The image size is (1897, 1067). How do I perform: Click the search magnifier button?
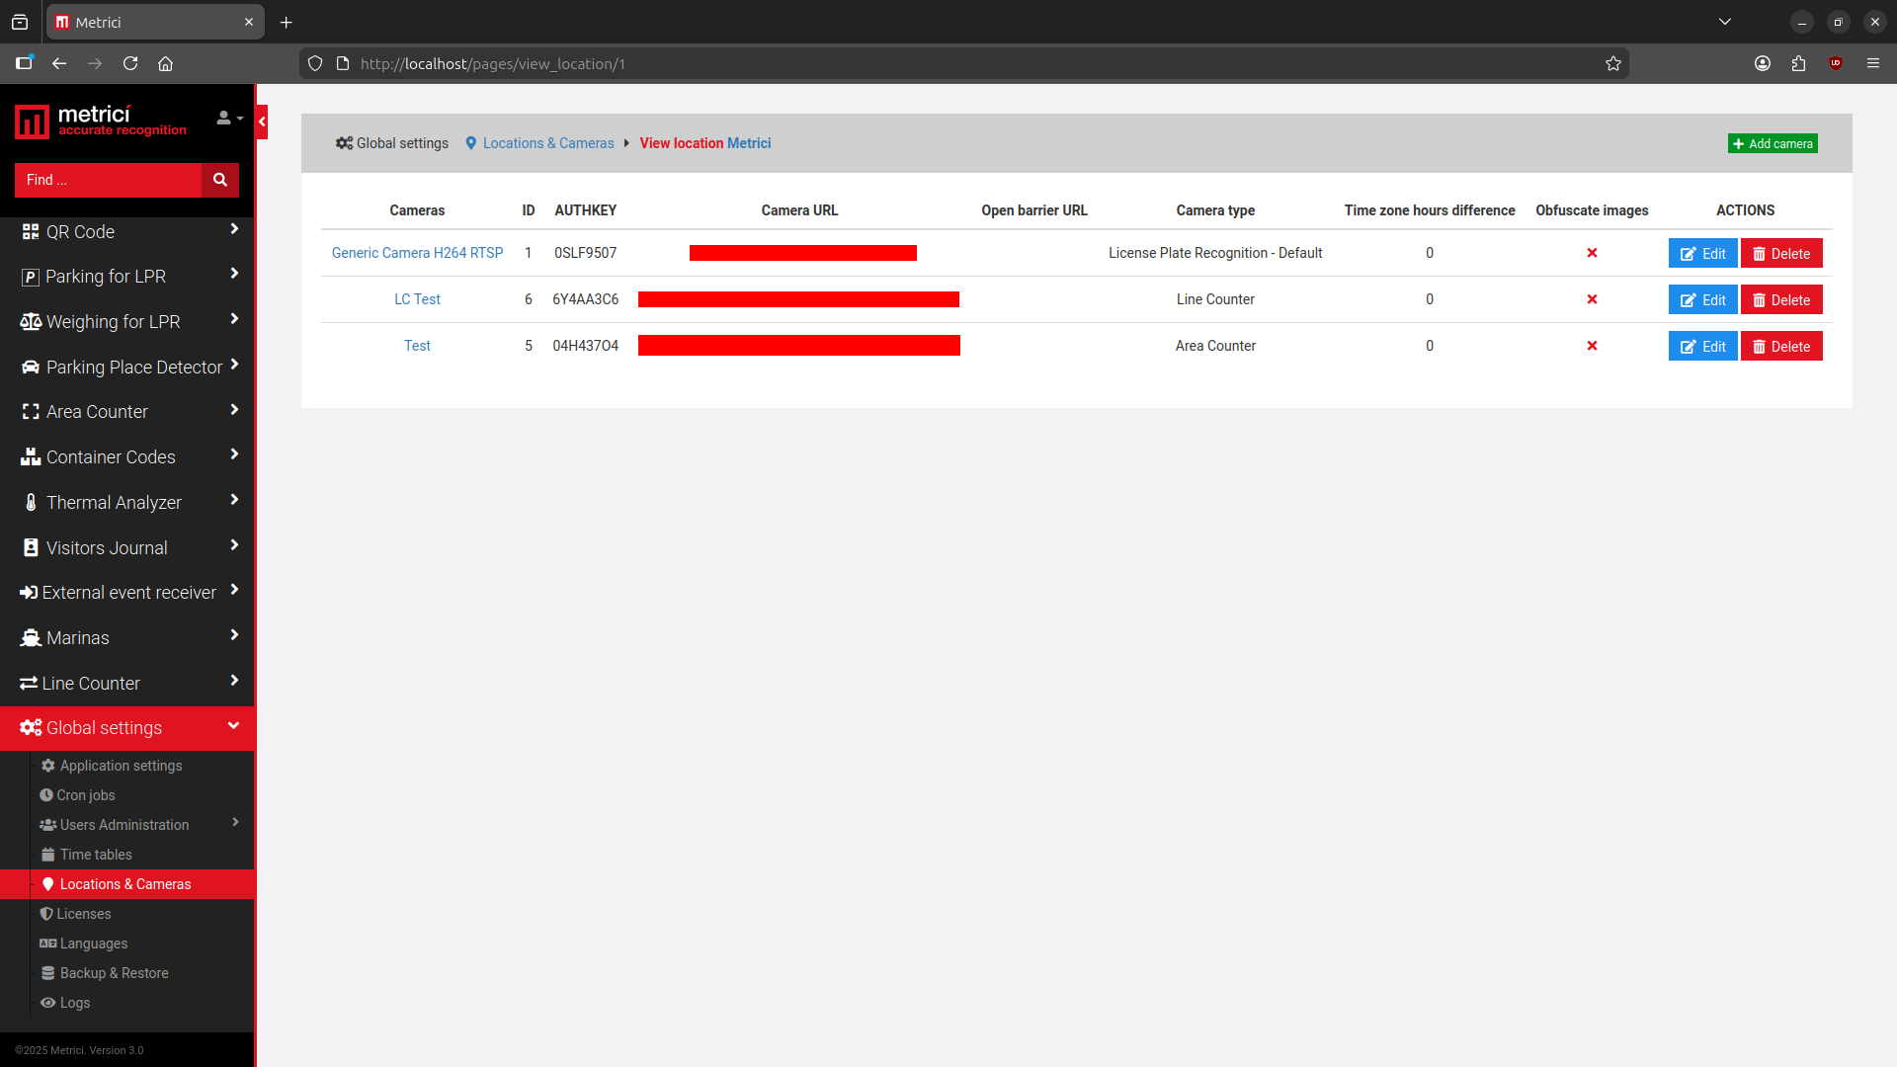coord(220,180)
